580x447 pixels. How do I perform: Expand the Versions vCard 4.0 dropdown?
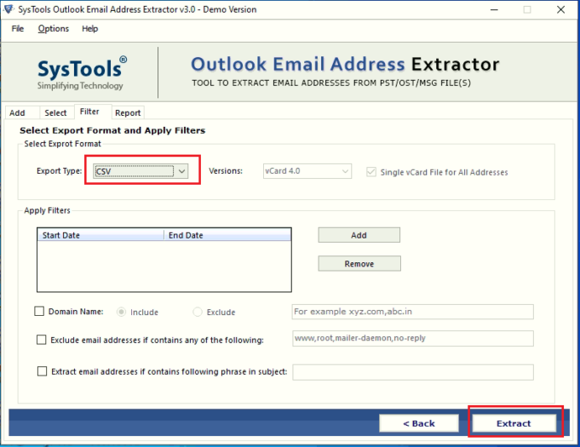click(307, 171)
